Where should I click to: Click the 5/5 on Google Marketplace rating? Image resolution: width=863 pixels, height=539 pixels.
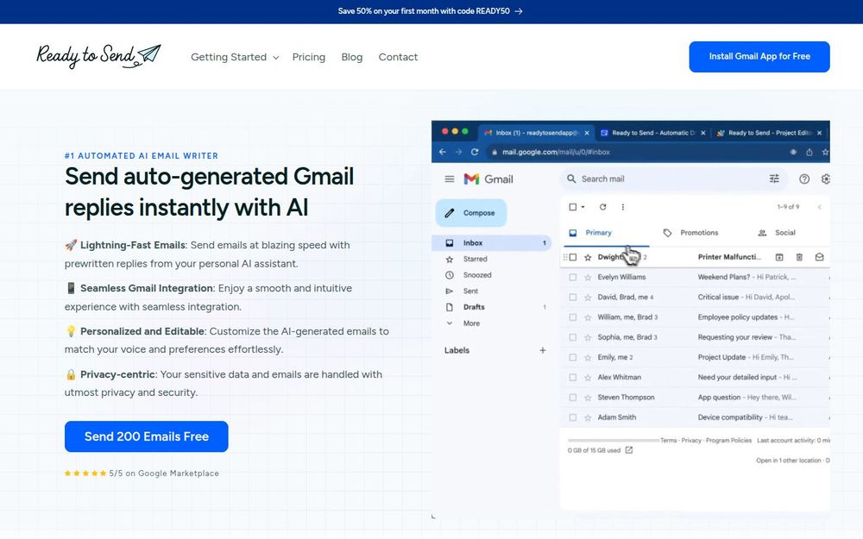(142, 473)
